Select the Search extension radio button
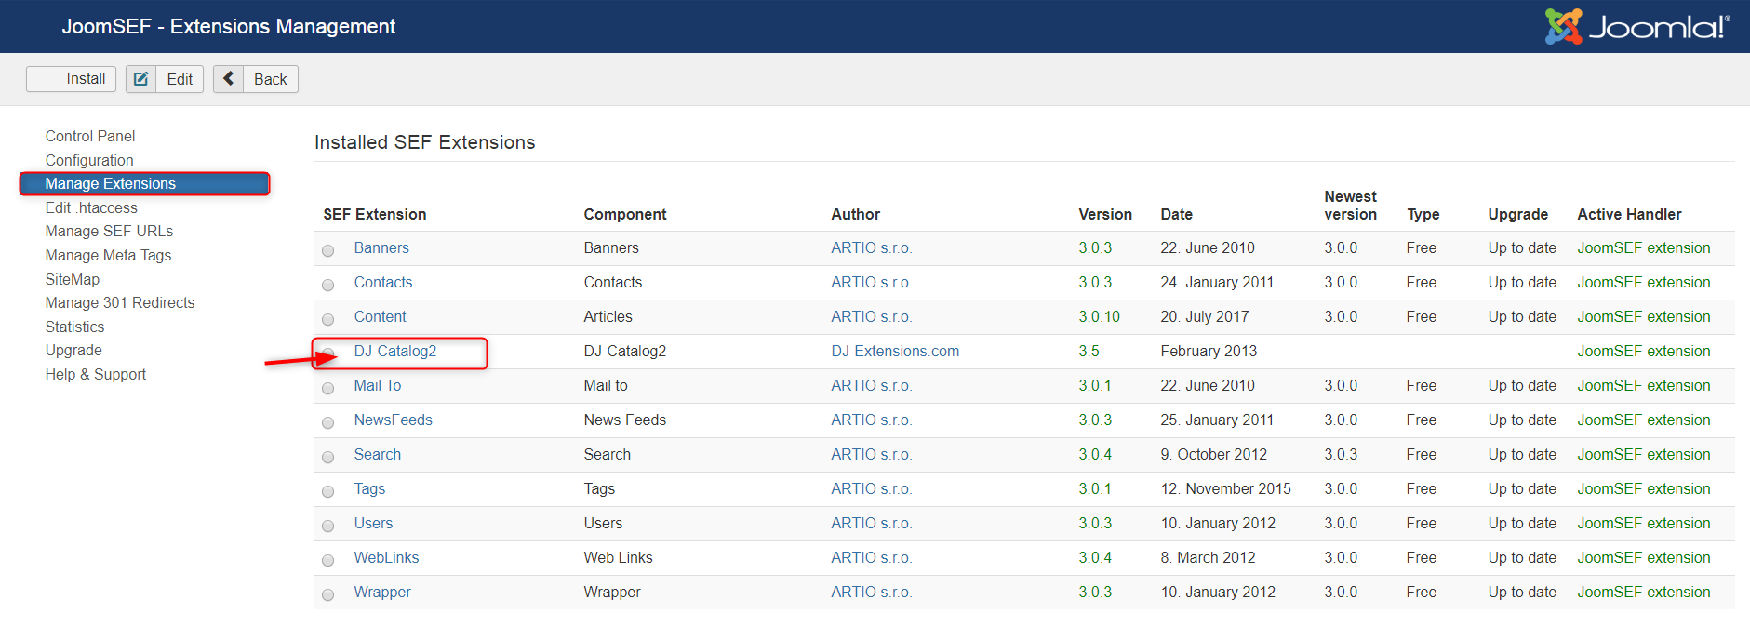The image size is (1750, 640). tap(328, 457)
